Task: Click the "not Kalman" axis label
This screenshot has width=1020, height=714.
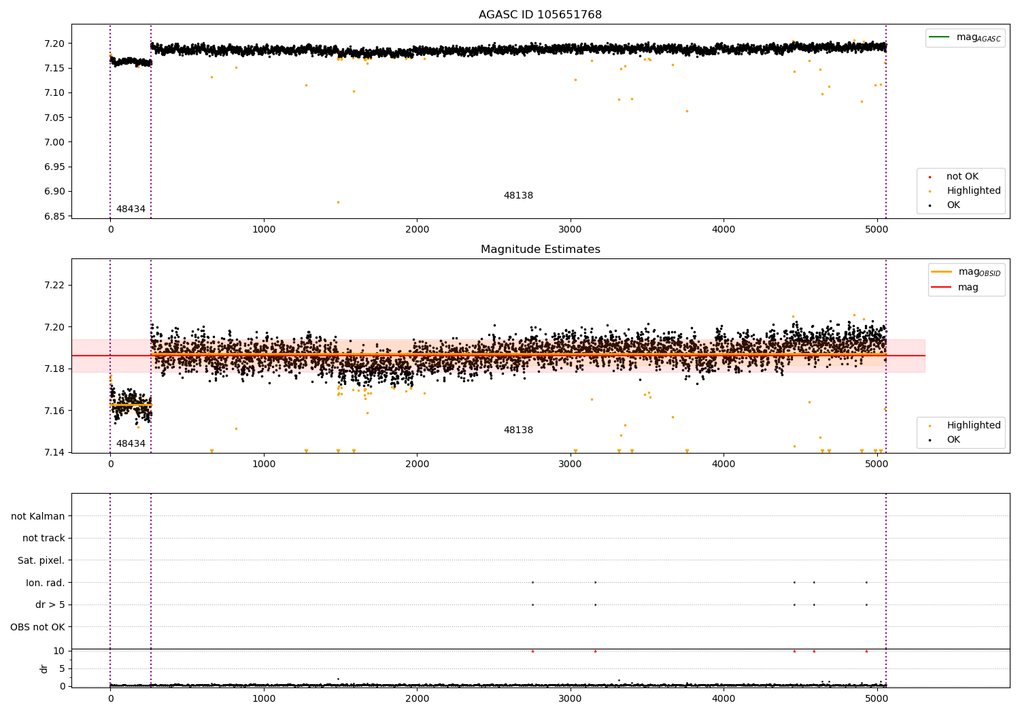Action: (x=38, y=516)
